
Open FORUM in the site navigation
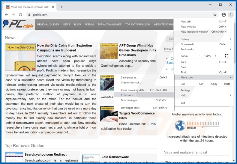click(89, 25)
